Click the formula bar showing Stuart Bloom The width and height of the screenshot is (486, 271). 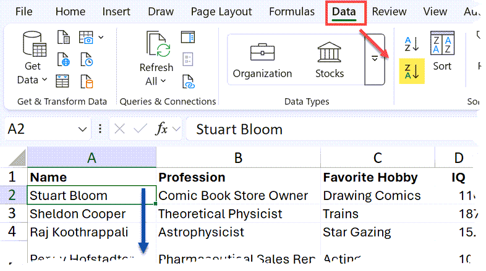pos(331,129)
